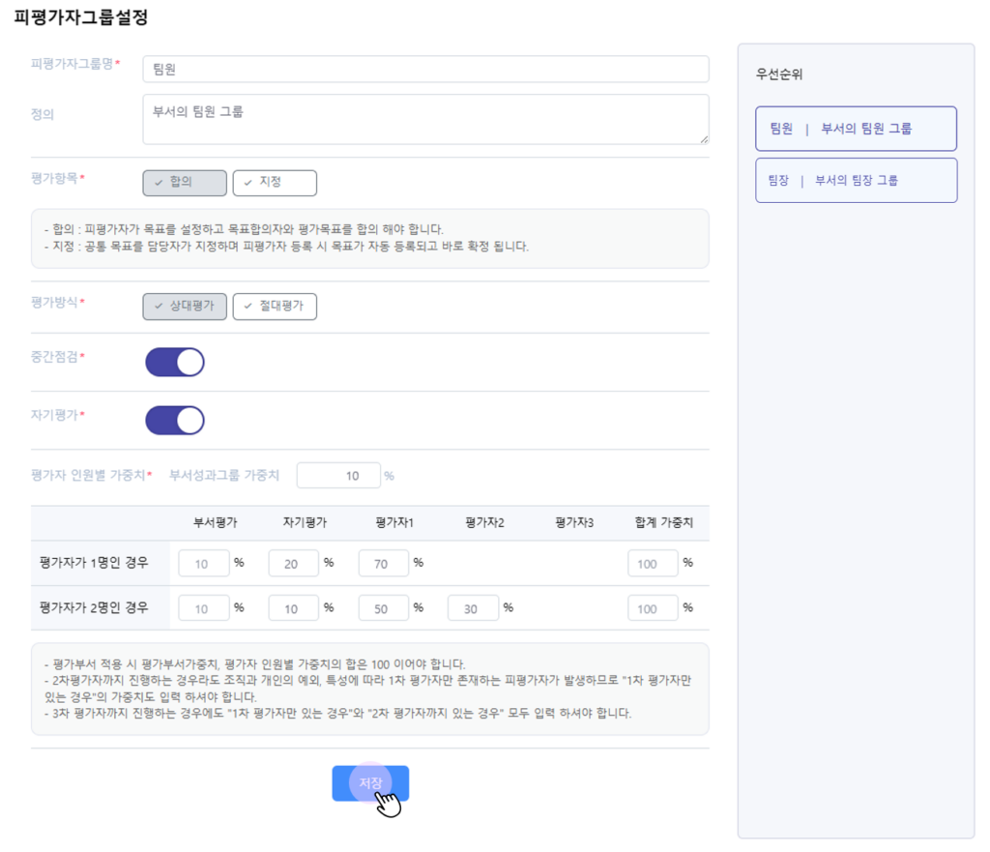Click 합계 가중치 field in 1-evaluator row
Image resolution: width=990 pixels, height=852 pixels.
pos(653,564)
